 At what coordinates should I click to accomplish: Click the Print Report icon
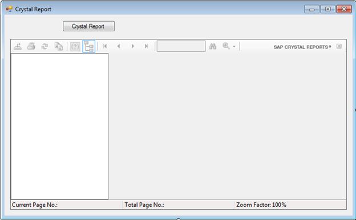(x=31, y=46)
